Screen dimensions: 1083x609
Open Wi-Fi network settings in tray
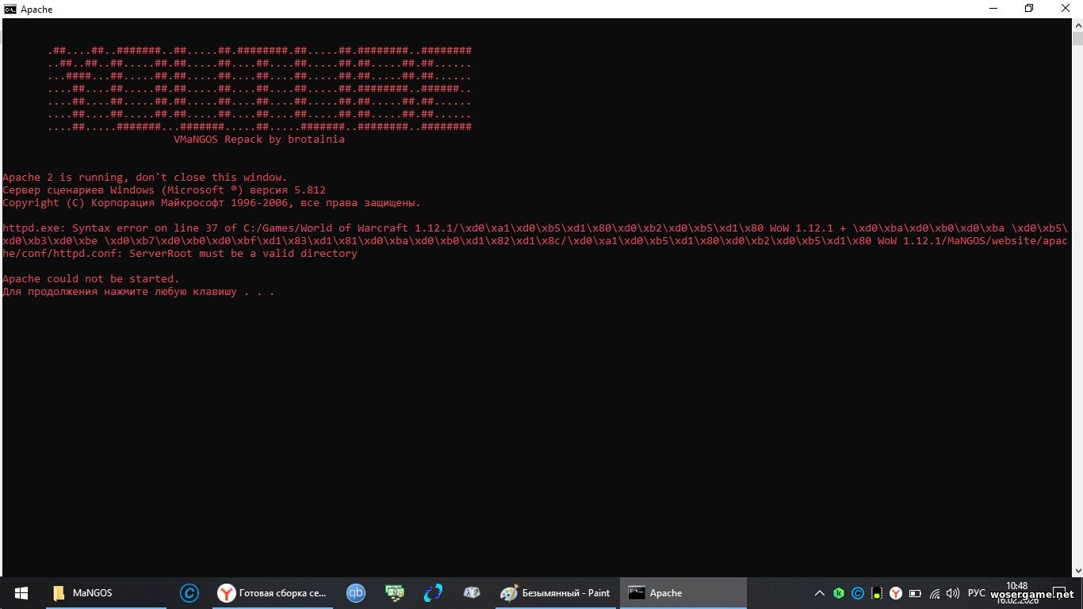coord(934,593)
